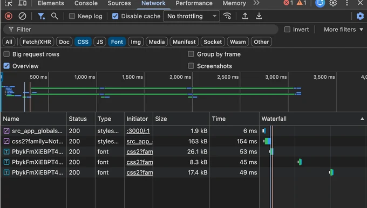Stop recording network log
Image resolution: width=367 pixels, height=208 pixels.
tap(9, 16)
